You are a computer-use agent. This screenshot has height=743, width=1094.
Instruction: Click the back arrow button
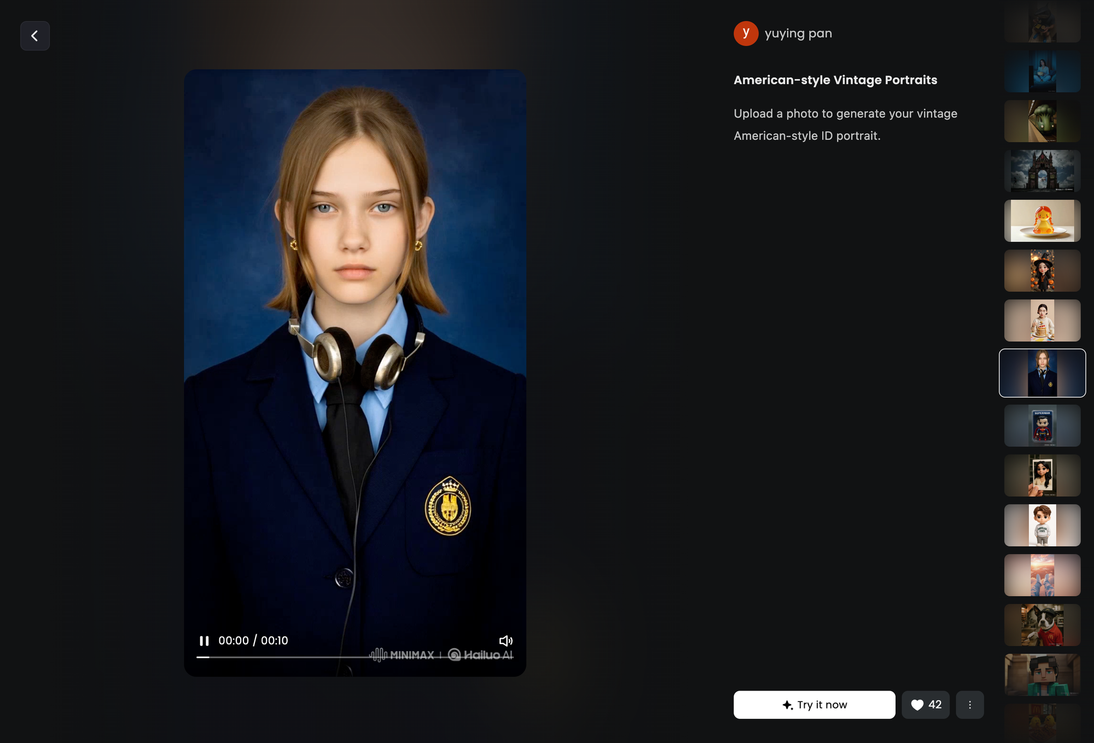[x=35, y=36]
